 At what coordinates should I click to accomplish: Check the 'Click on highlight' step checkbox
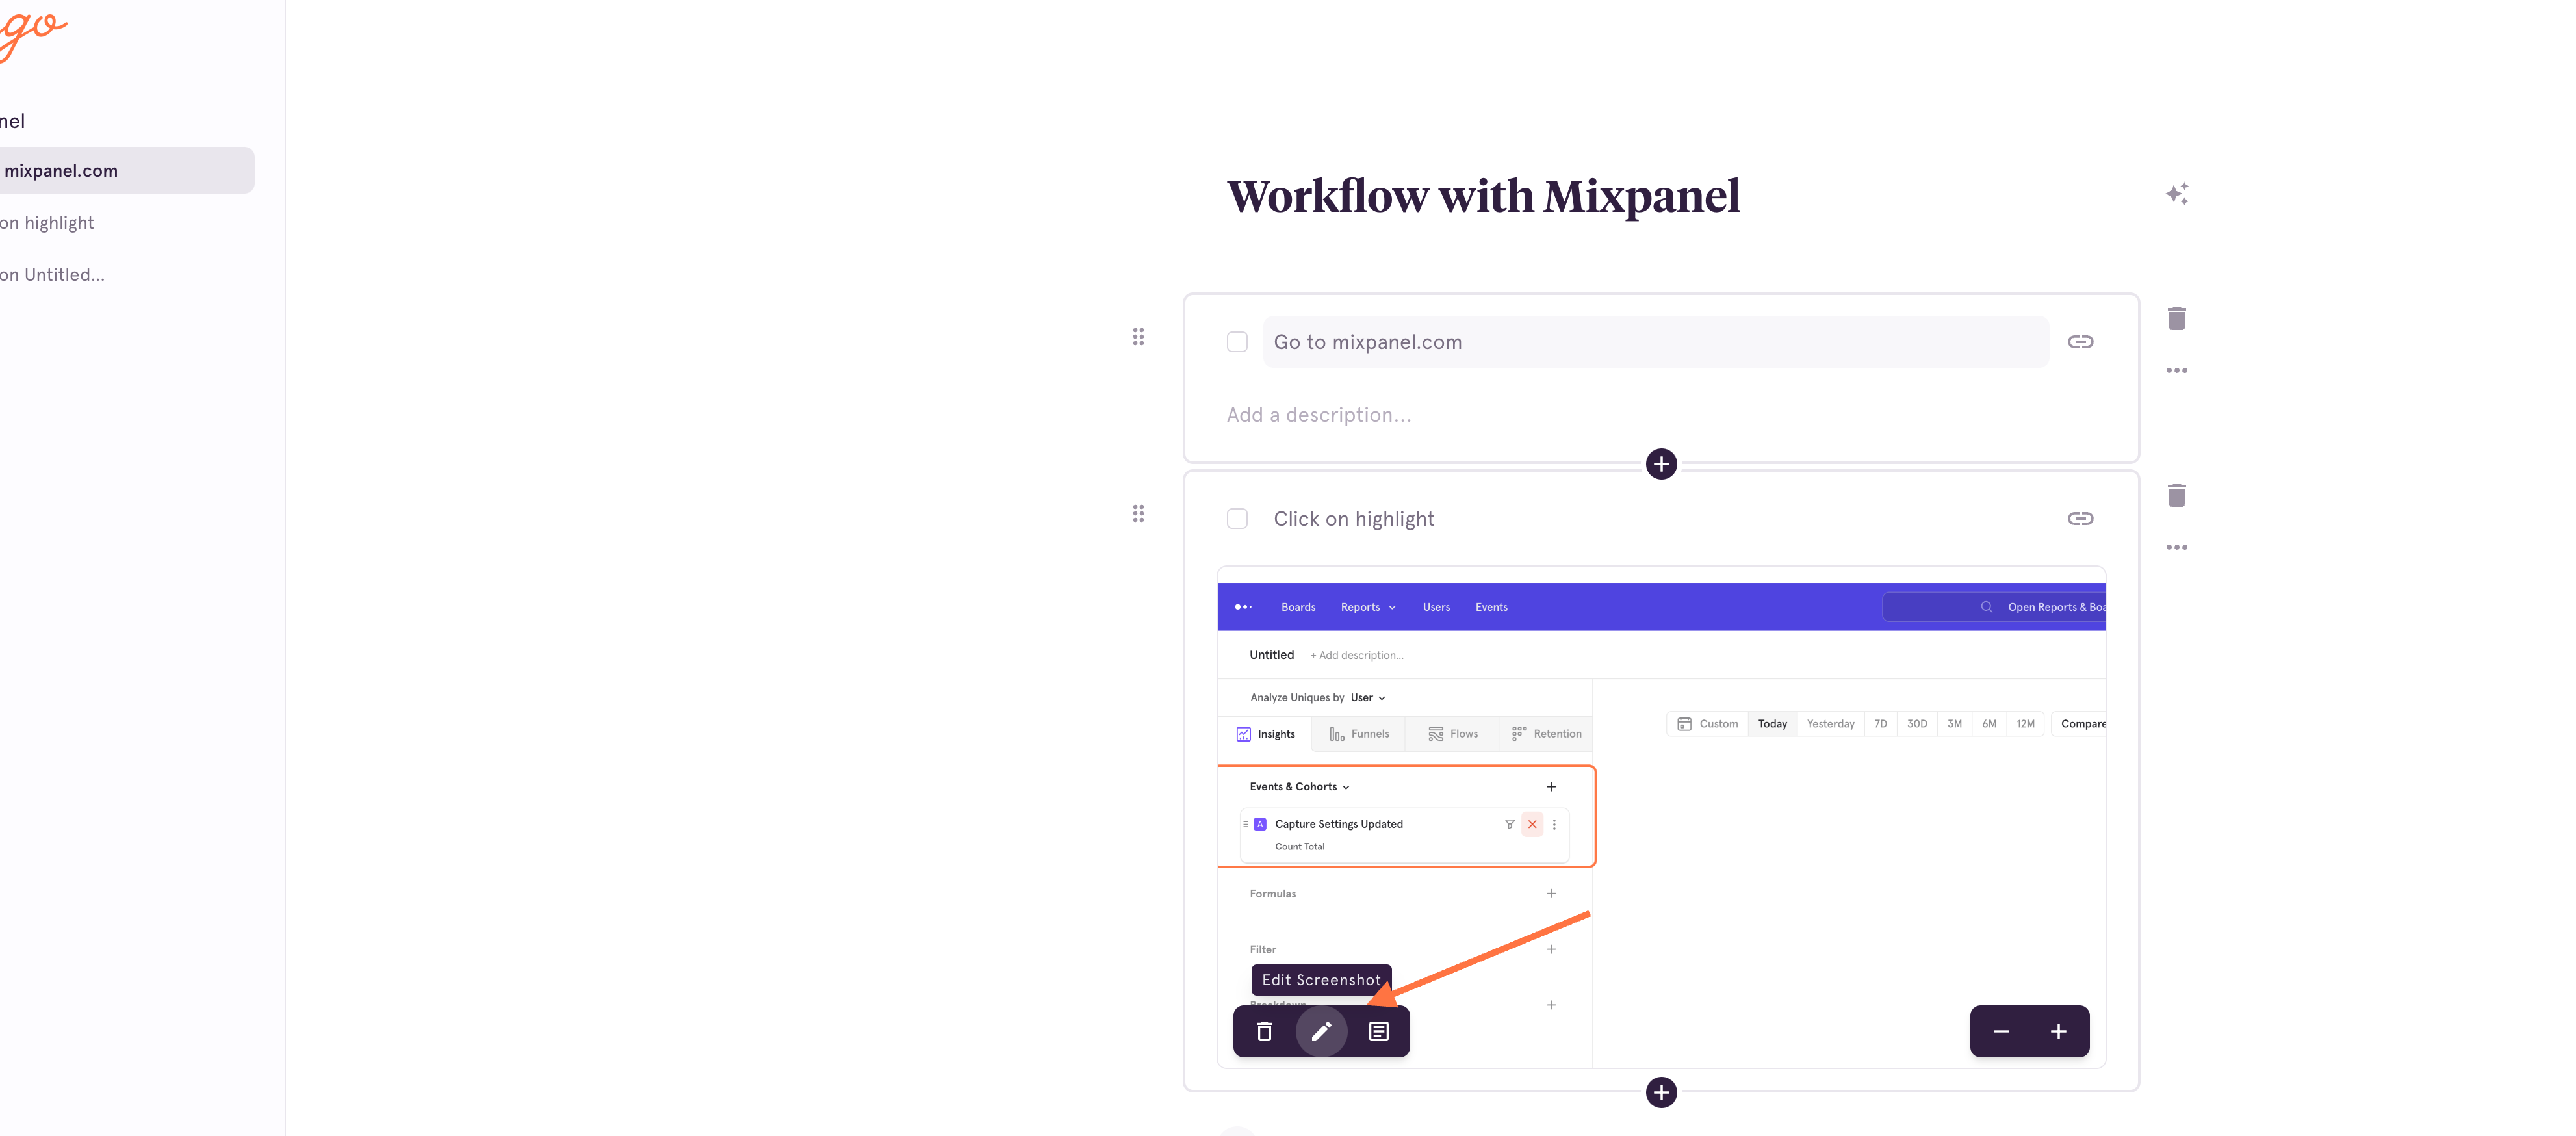coord(1237,518)
